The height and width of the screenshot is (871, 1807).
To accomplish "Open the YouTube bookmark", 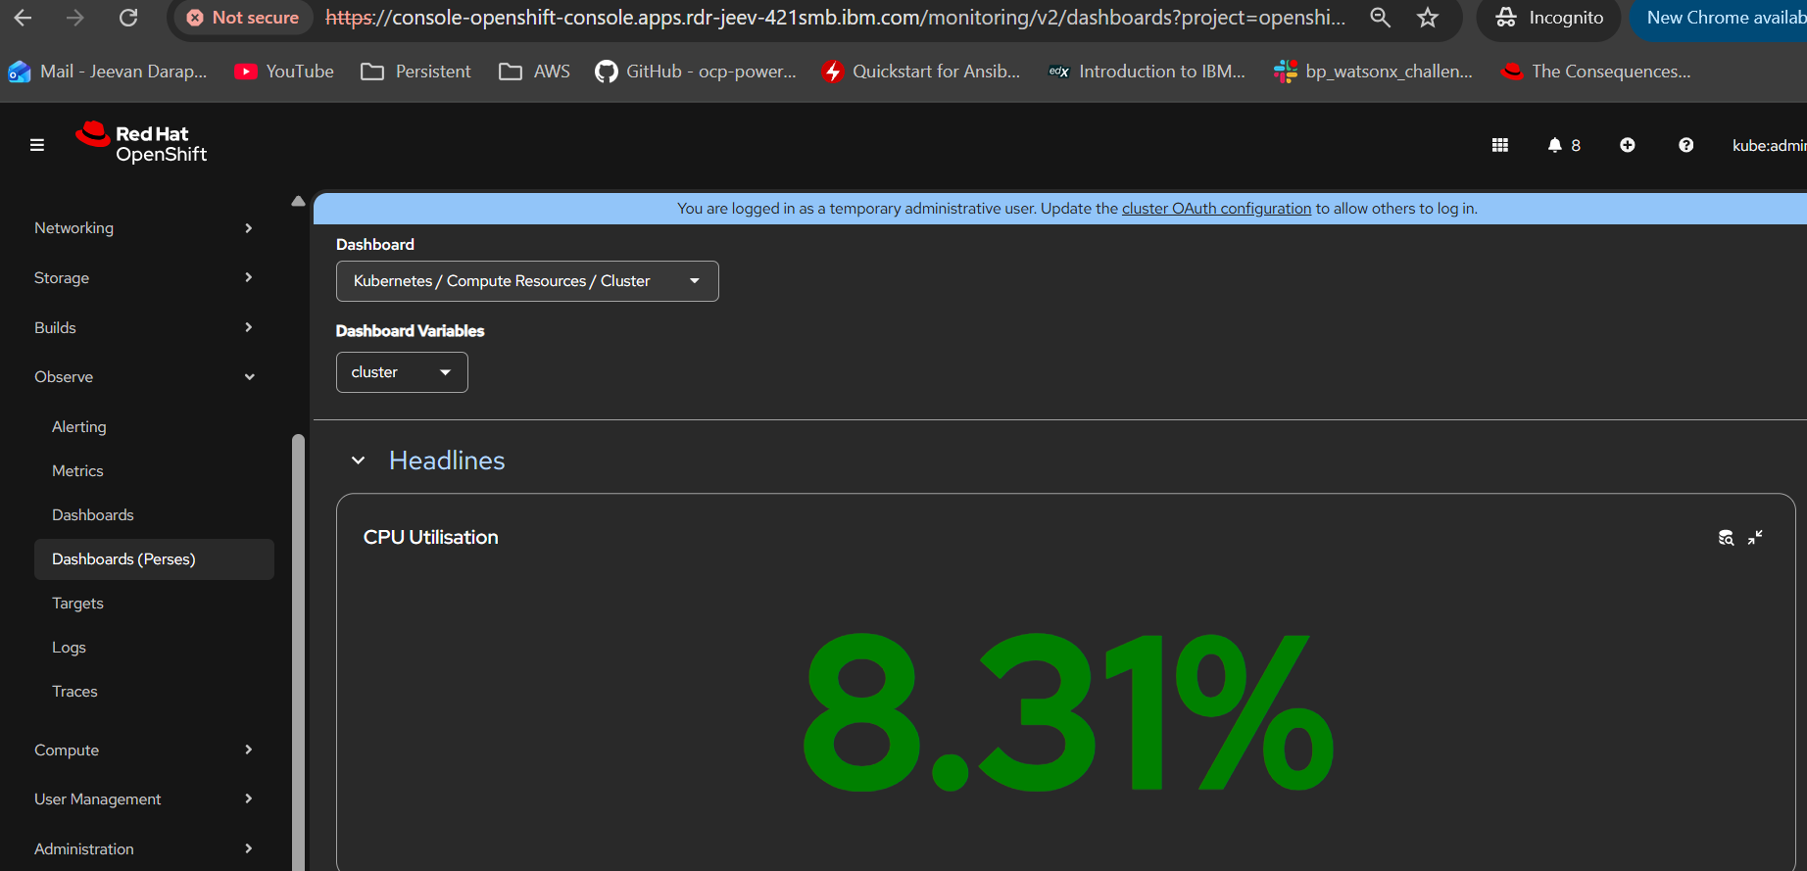I will click(284, 72).
